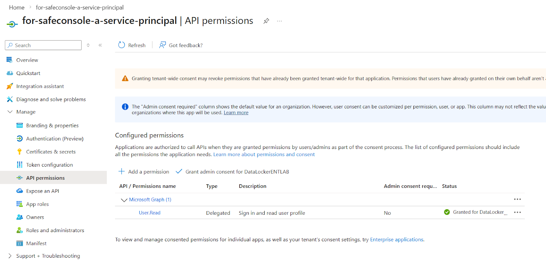Pin the API permissions page
This screenshot has height=274, width=546.
click(266, 21)
